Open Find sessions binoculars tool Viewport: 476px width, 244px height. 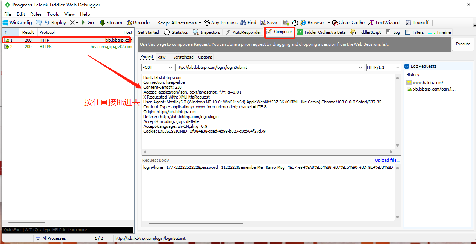(249, 23)
